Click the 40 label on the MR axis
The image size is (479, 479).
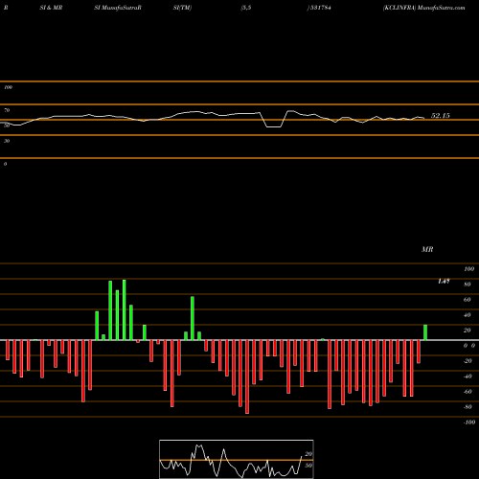[468, 315]
